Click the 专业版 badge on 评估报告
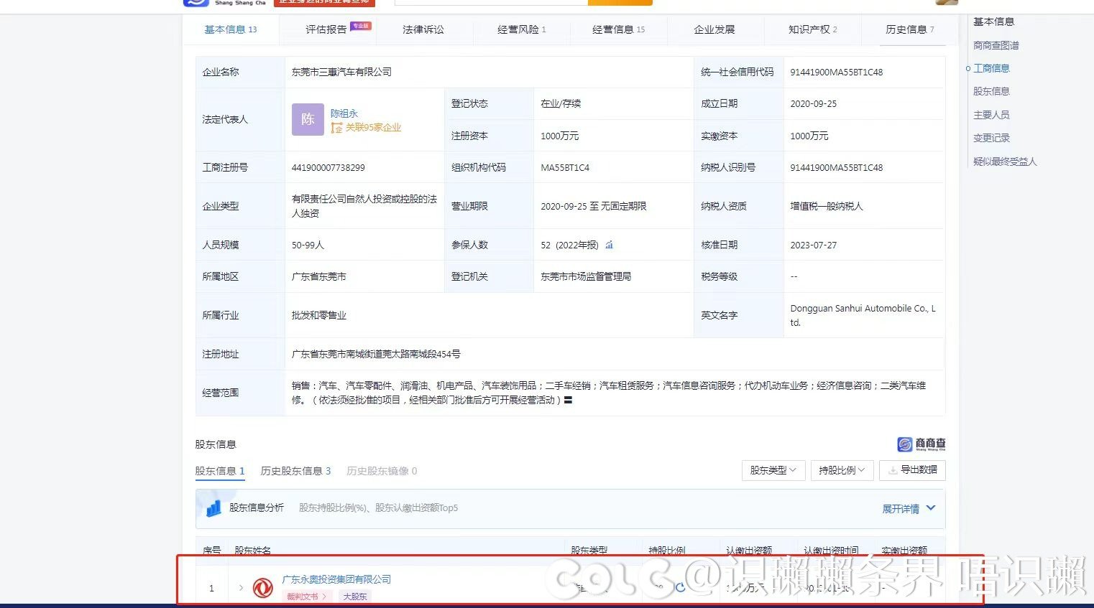Viewport: 1094px width, 608px height. pos(361,26)
